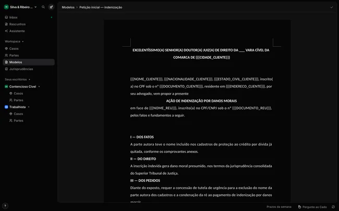Click the AÇÃO DE INDENIZAÇÃO POR DANOS MORAIS title

tap(201, 101)
